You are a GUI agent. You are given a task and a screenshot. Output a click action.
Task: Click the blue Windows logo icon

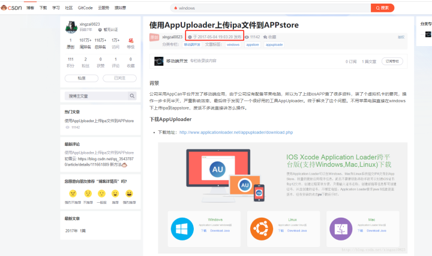[182, 229]
